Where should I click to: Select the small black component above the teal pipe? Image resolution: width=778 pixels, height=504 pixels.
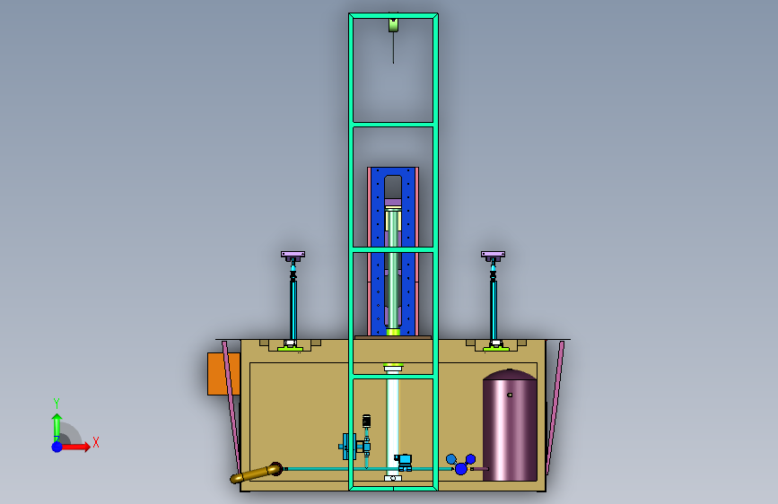coord(367,421)
